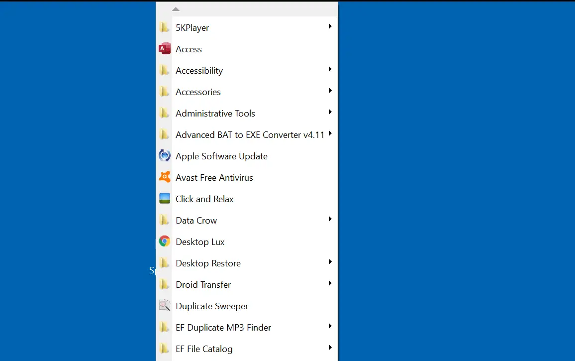Launch Avast Free Antivirus

(247, 177)
